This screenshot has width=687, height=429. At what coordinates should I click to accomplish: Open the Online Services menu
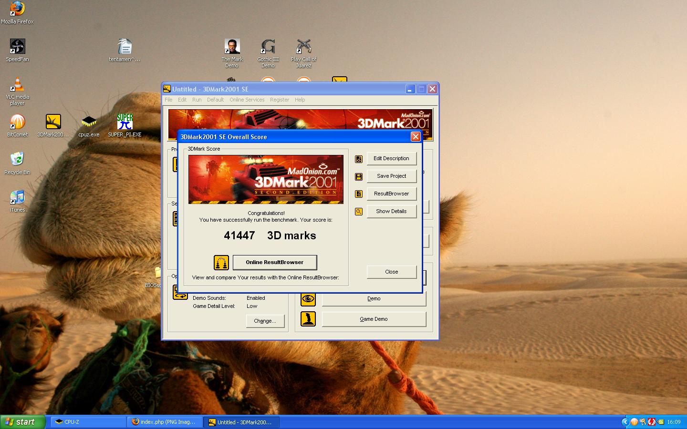247,100
